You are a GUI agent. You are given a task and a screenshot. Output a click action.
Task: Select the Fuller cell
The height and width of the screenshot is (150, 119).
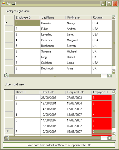click(x=53, y=29)
